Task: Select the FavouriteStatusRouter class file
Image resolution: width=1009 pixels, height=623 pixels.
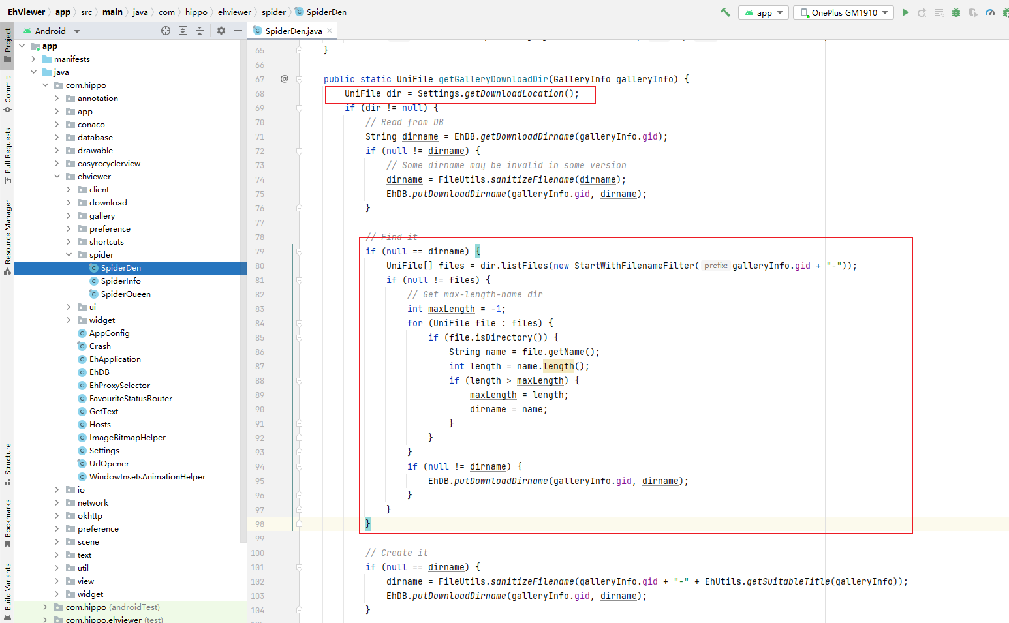Action: [131, 399]
